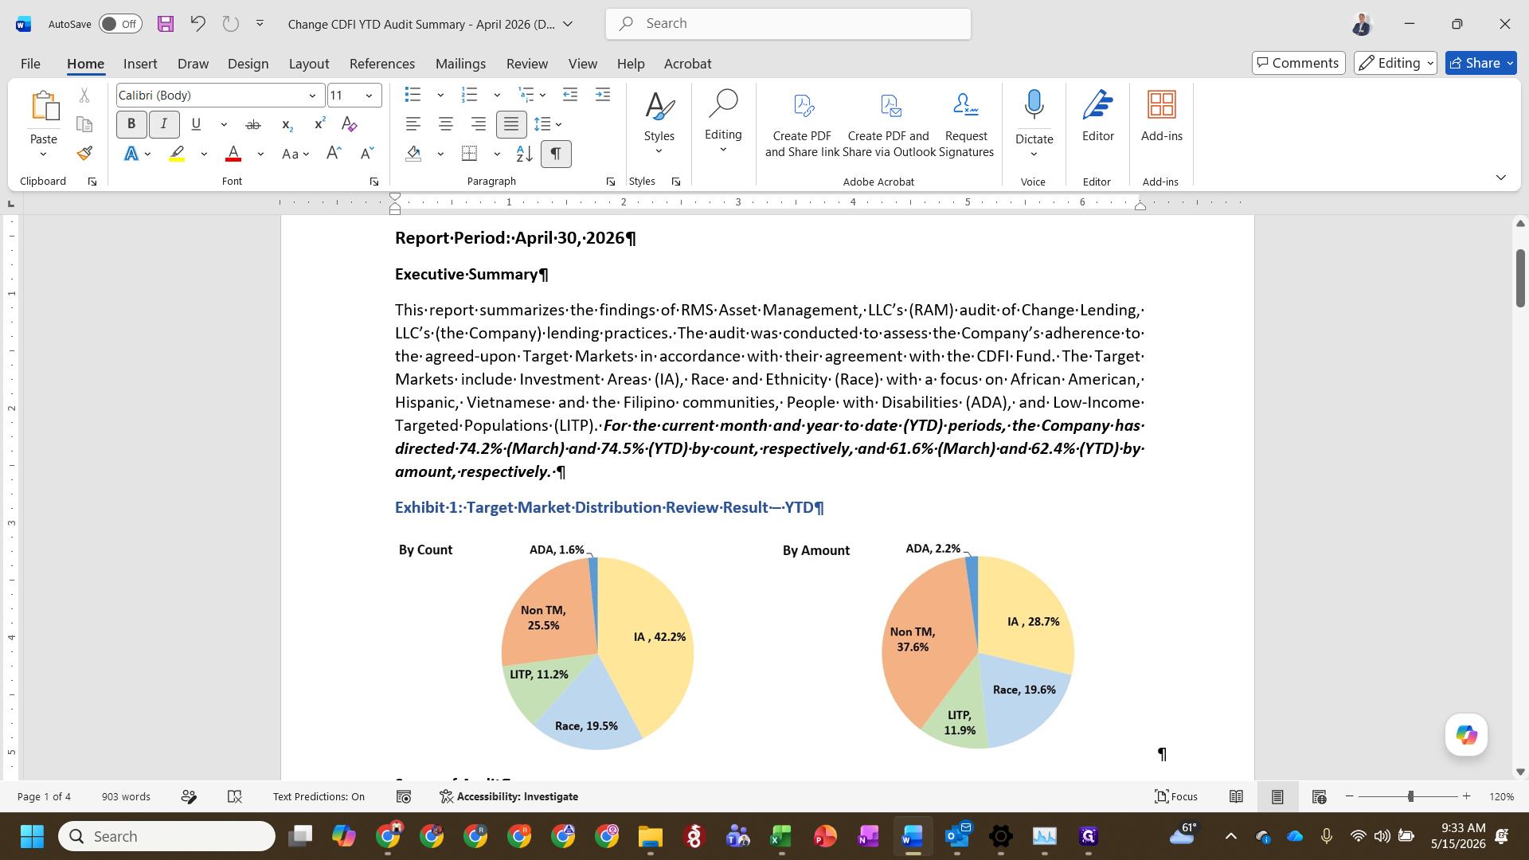Image resolution: width=1529 pixels, height=860 pixels.
Task: Click Accessibility: Investigate status
Action: [x=509, y=796]
